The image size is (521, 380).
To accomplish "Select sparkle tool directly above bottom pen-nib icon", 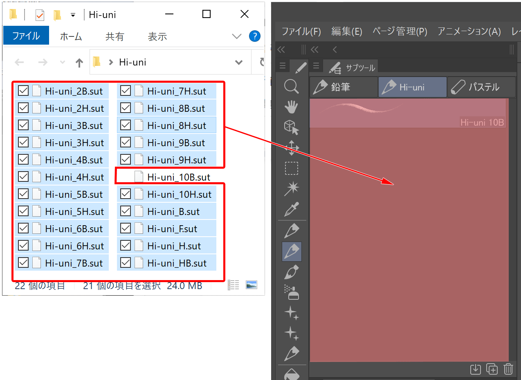I will tap(292, 332).
